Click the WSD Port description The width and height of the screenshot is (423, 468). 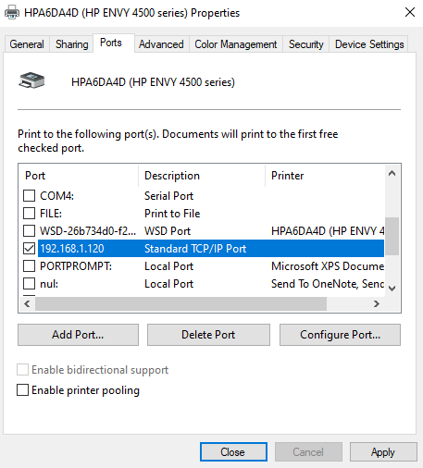pyautogui.click(x=168, y=231)
